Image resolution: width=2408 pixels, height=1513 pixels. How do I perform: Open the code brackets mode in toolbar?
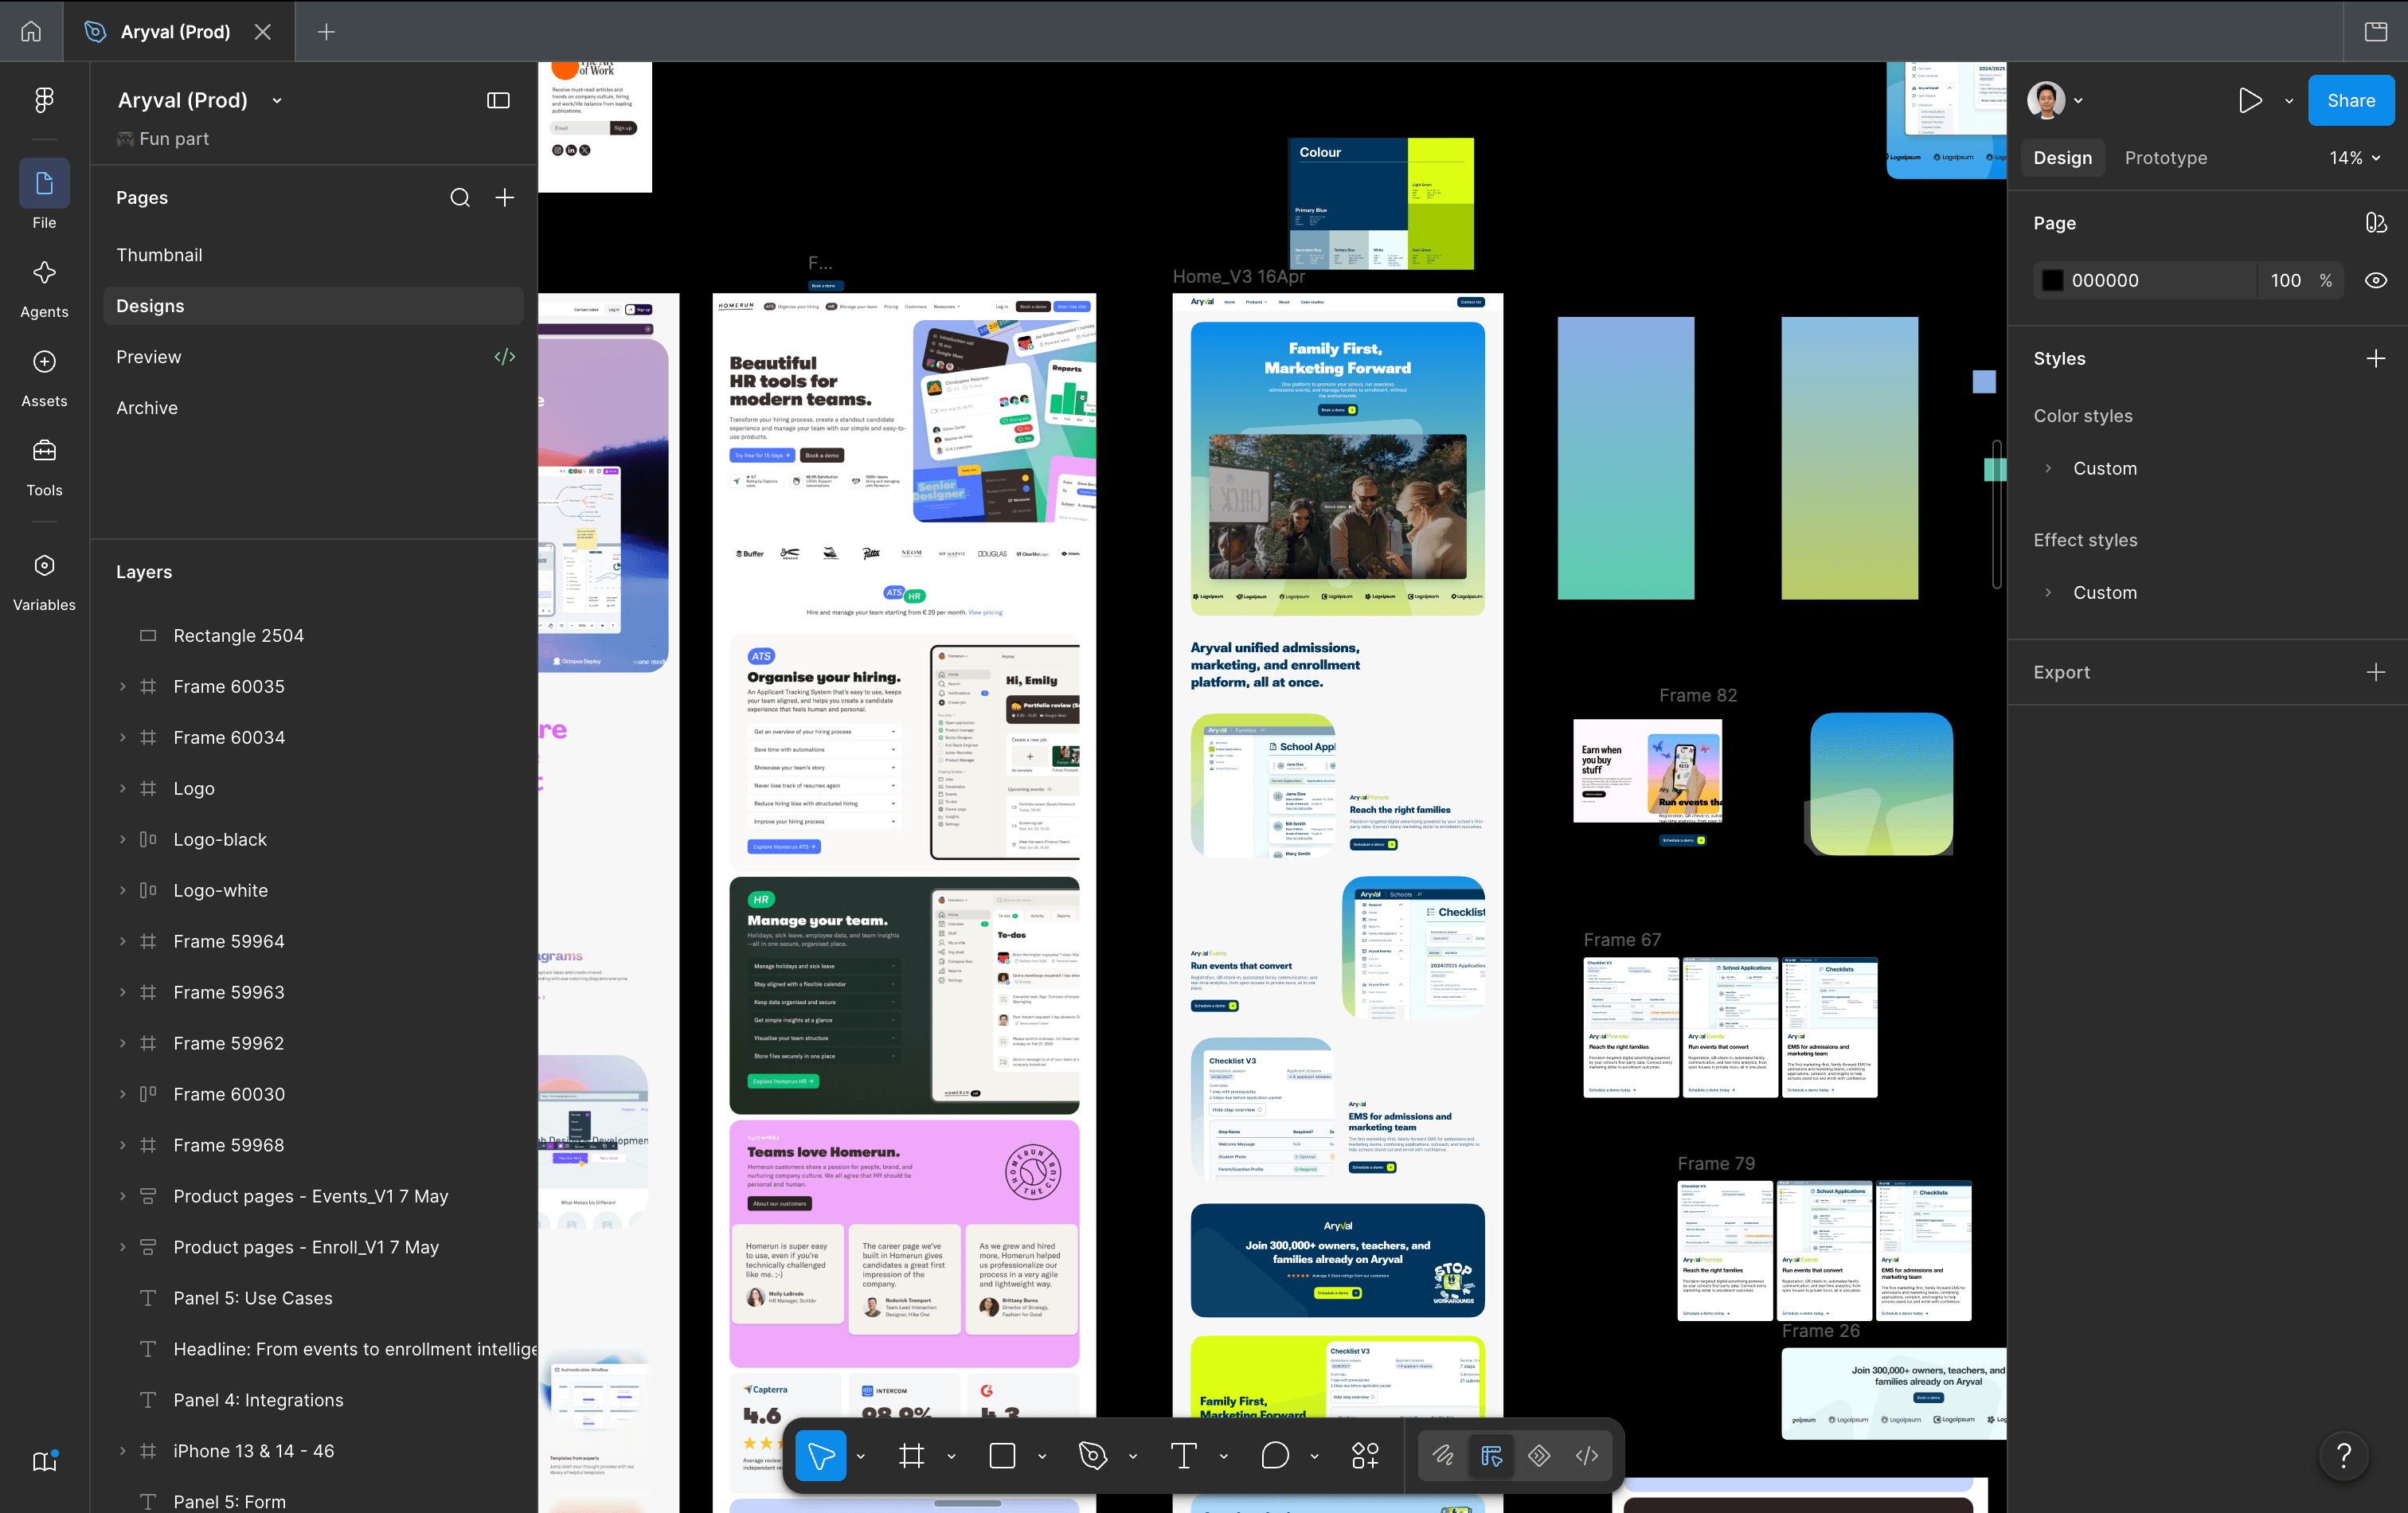point(1587,1455)
